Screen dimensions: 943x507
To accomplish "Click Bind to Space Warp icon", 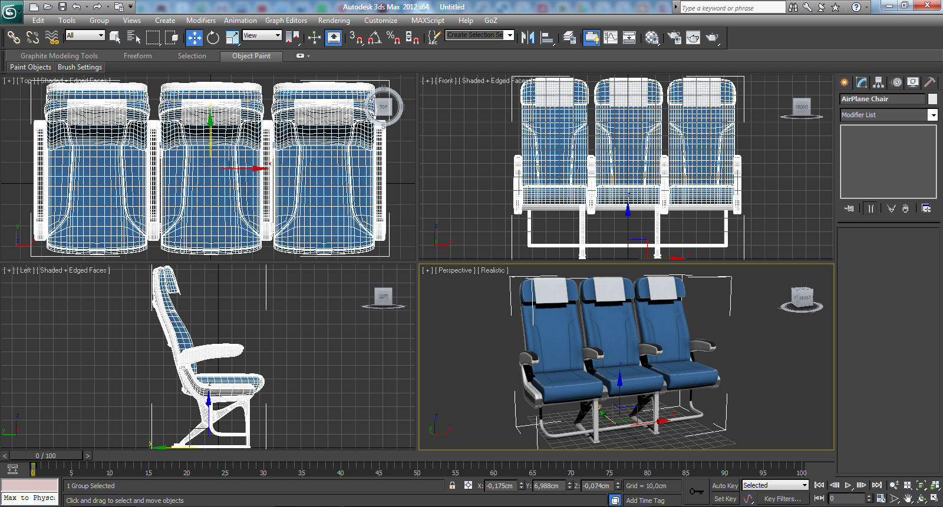I will [x=52, y=38].
